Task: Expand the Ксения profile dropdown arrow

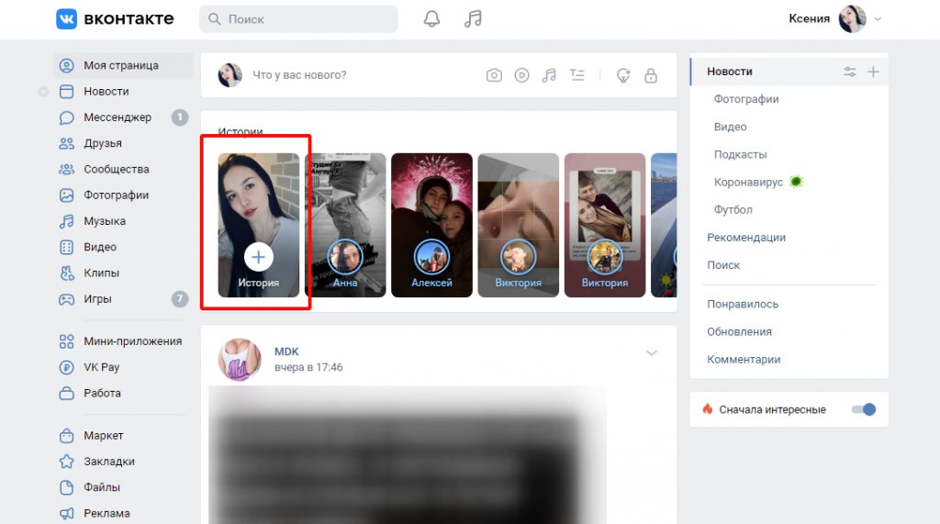Action: [878, 19]
